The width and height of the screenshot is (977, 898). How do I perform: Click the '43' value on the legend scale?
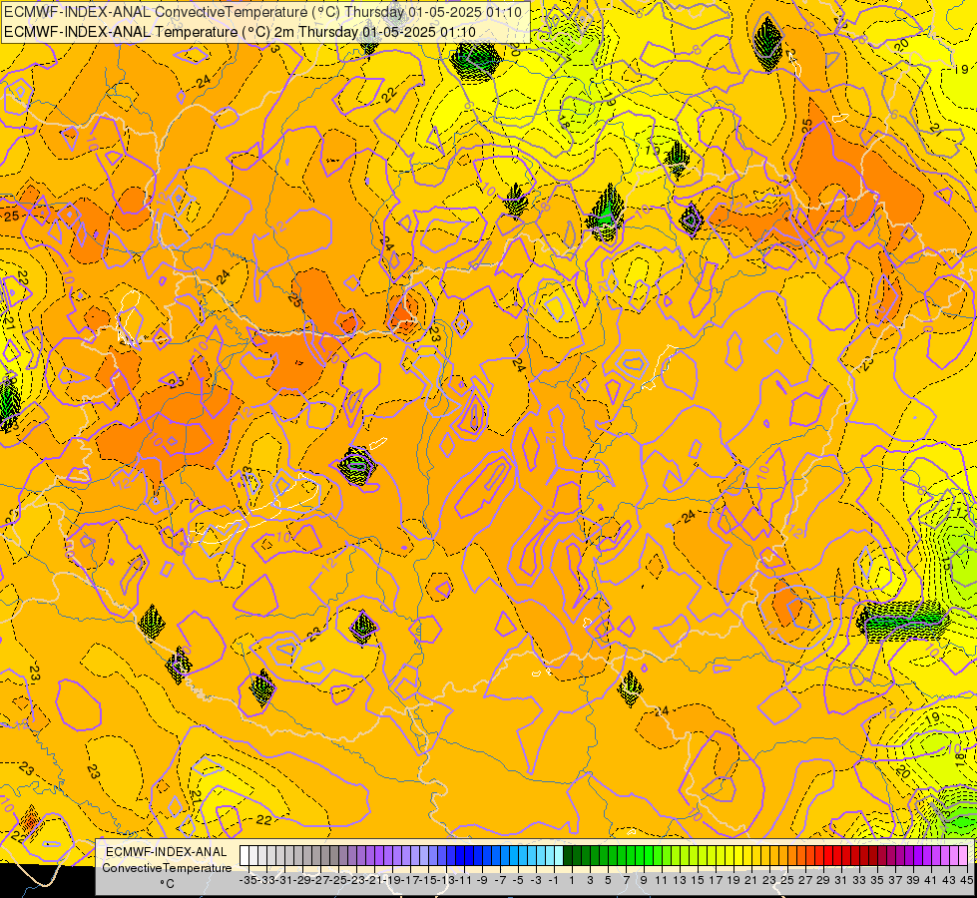[949, 880]
